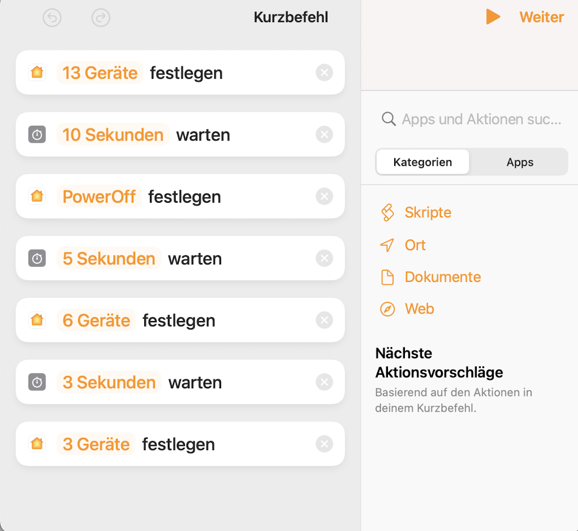Click the Ort location arrow icon

387,245
